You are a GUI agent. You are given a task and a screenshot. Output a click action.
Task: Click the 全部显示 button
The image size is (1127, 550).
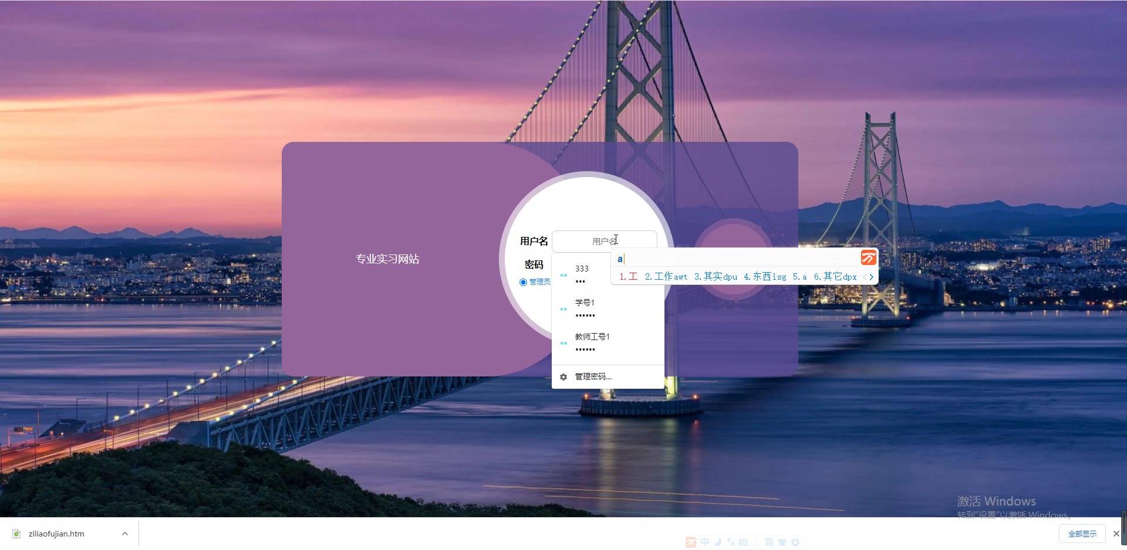click(1082, 534)
